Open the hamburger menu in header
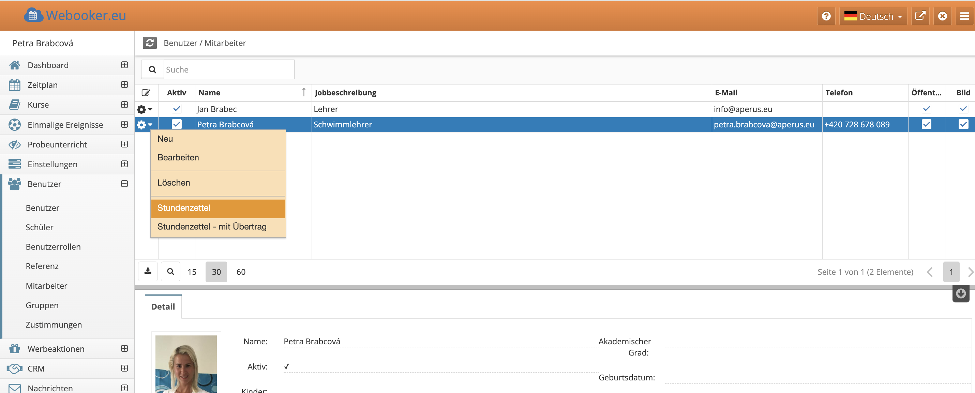975x393 pixels. (x=964, y=16)
